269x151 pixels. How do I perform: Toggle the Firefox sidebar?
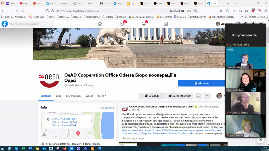point(240,11)
